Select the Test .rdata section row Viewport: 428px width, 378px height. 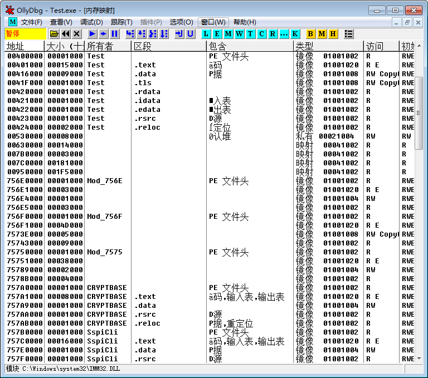pos(210,92)
